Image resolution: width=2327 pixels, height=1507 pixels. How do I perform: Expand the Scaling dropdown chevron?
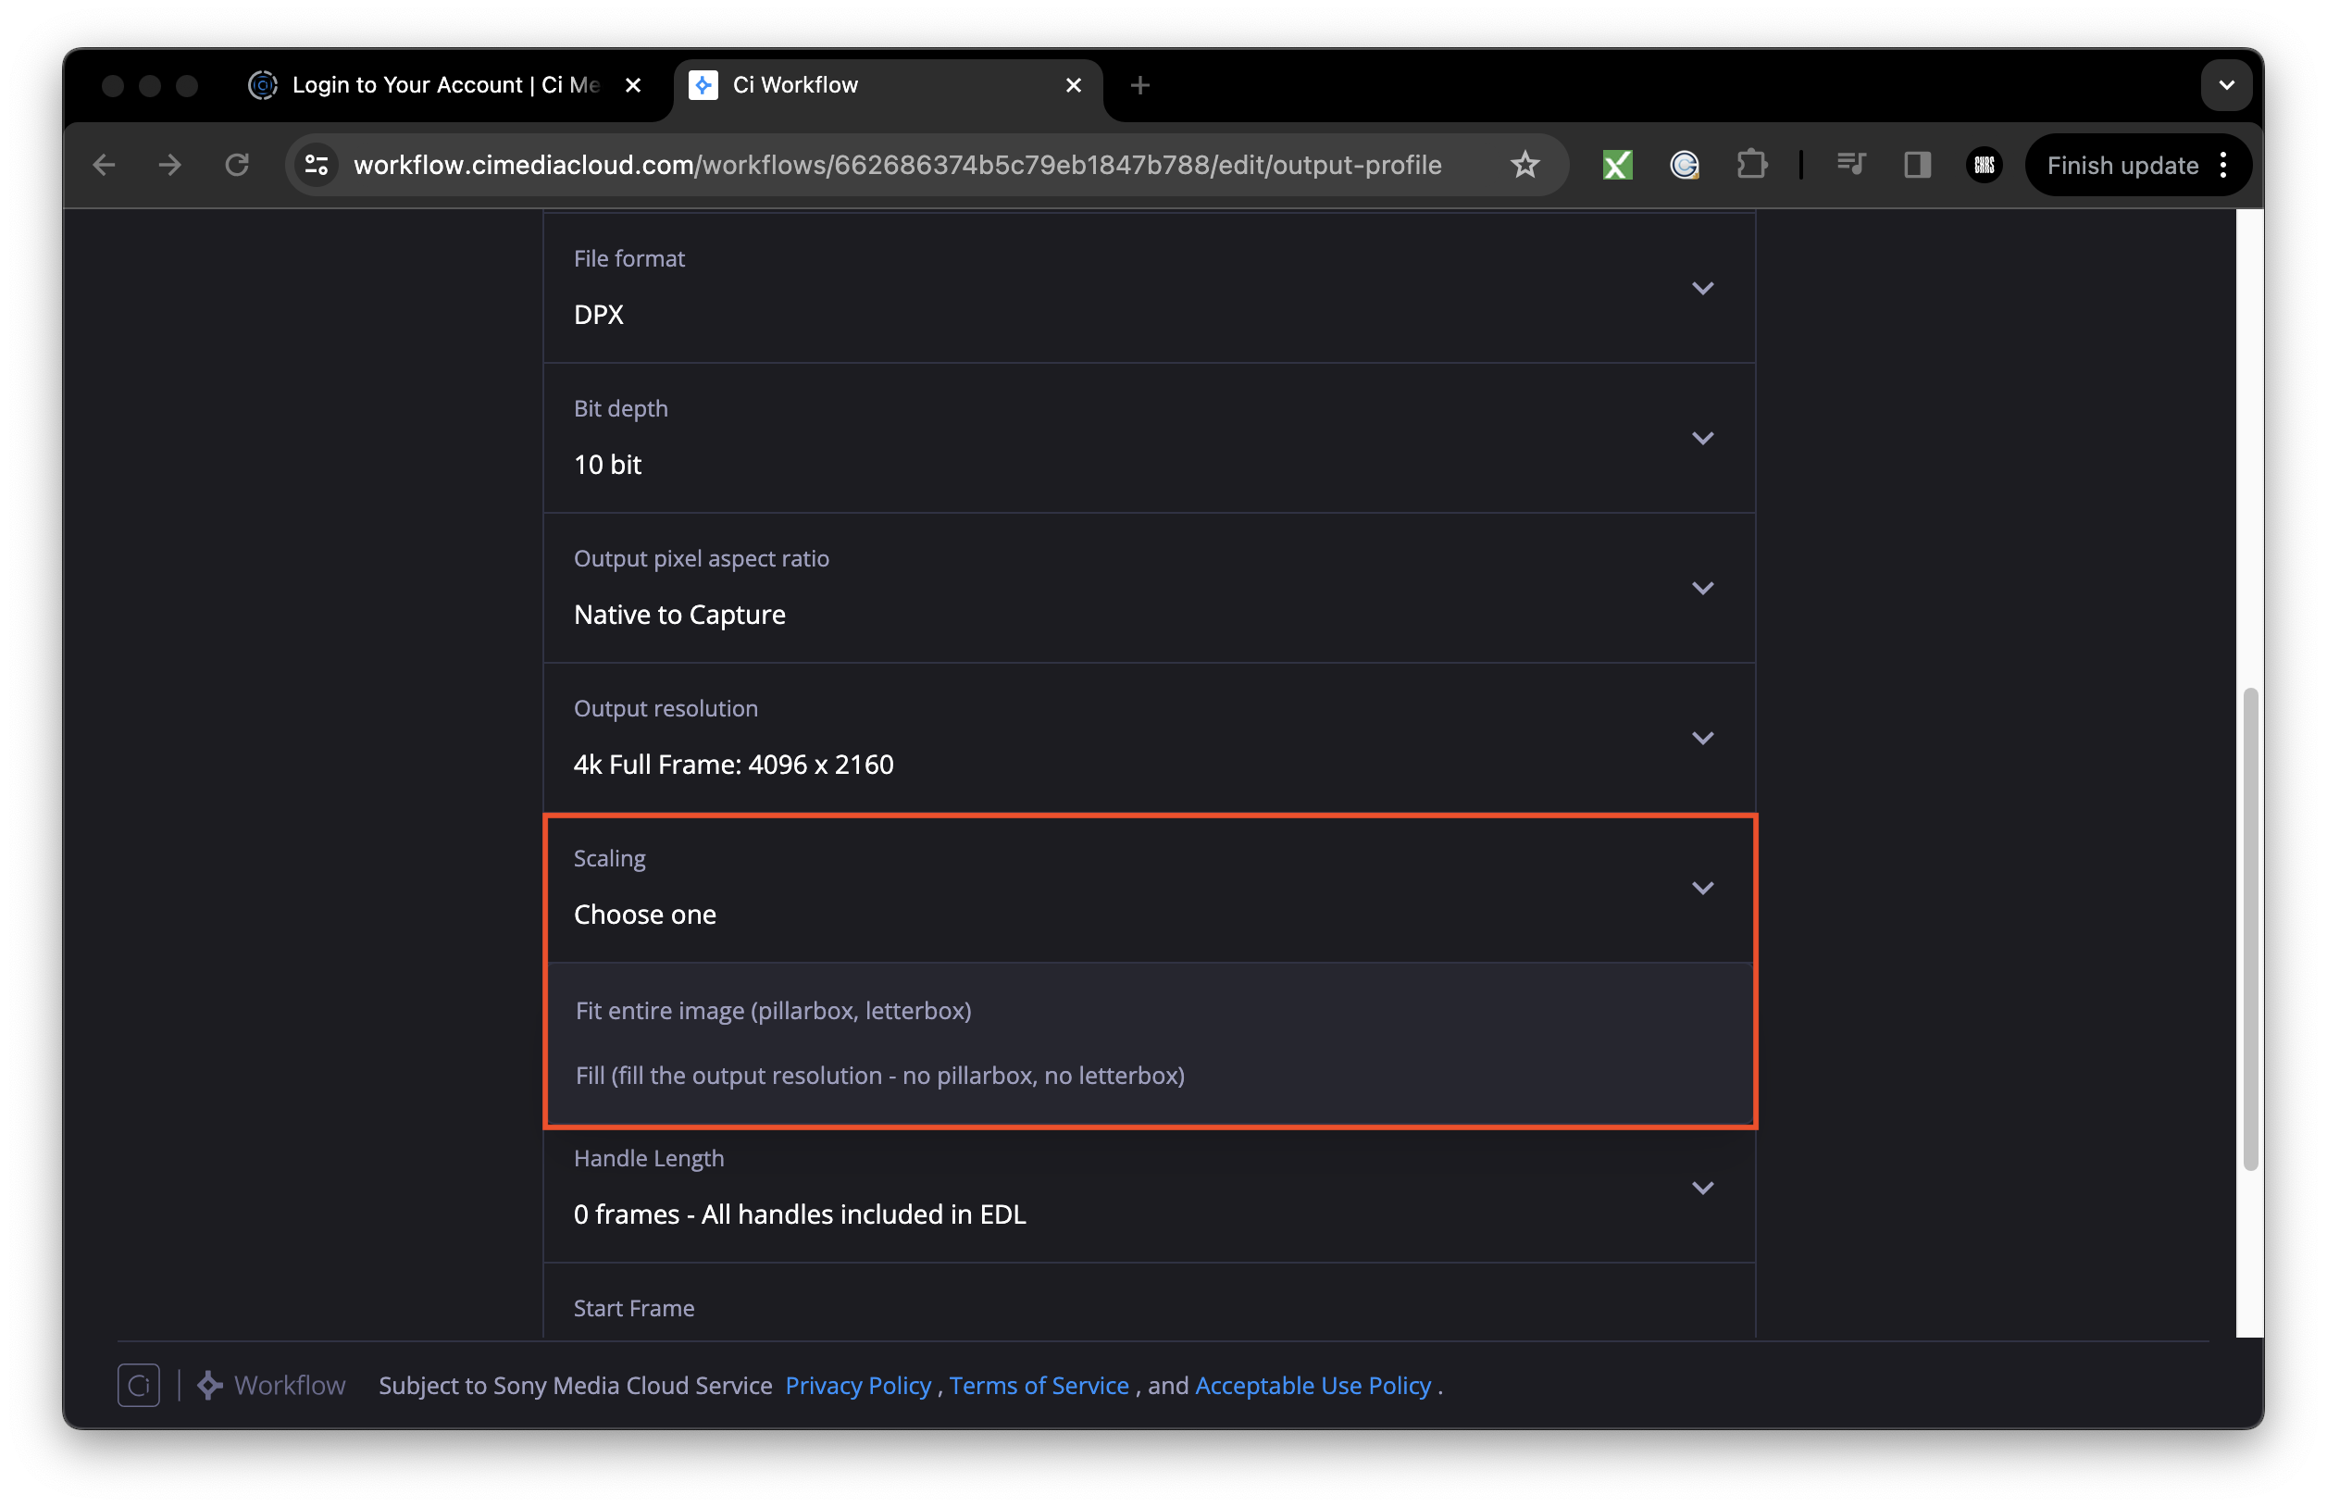pos(1702,888)
